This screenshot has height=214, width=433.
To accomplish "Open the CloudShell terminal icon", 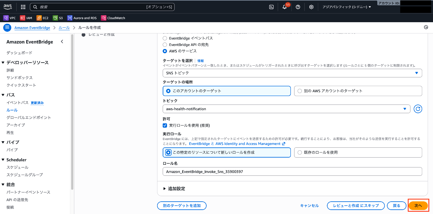I will click(x=271, y=7).
